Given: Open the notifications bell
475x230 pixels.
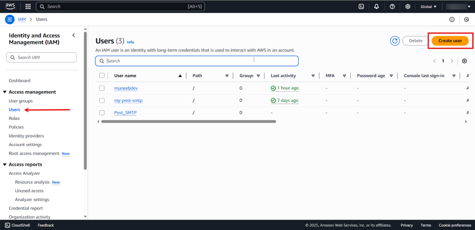Looking at the screenshot, I should click(x=377, y=6).
